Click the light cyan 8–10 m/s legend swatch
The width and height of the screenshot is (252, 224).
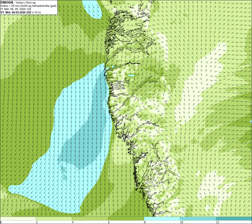162,219
